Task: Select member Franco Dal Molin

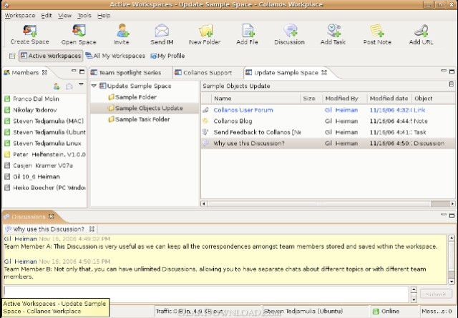Action: tap(31, 99)
